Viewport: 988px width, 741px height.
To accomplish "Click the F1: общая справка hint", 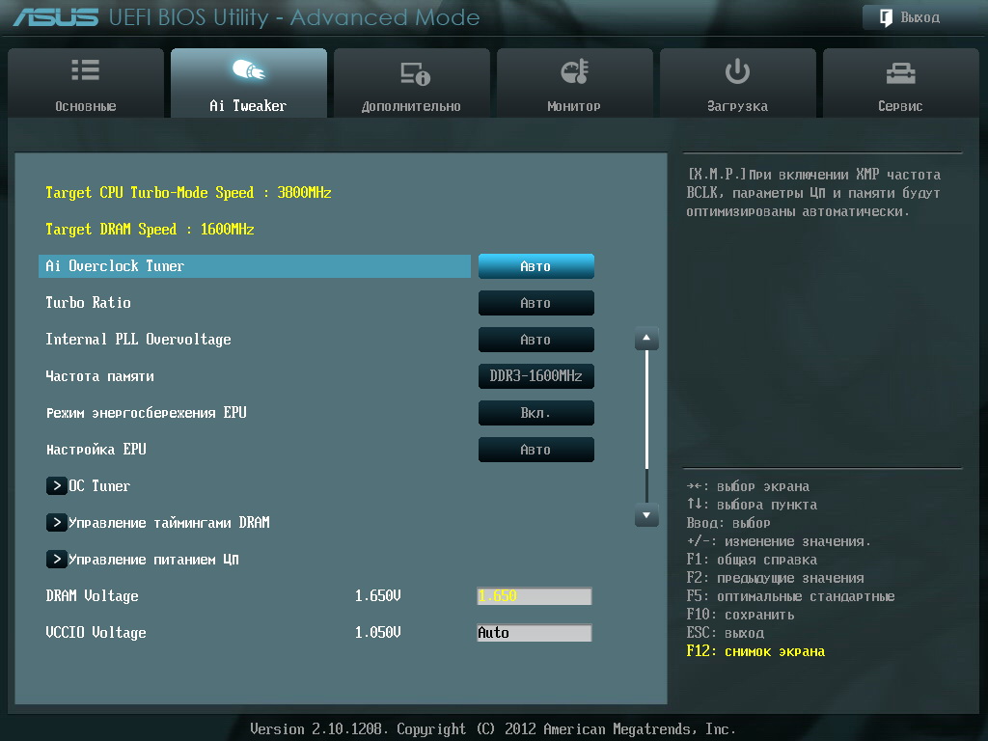I will (752, 561).
